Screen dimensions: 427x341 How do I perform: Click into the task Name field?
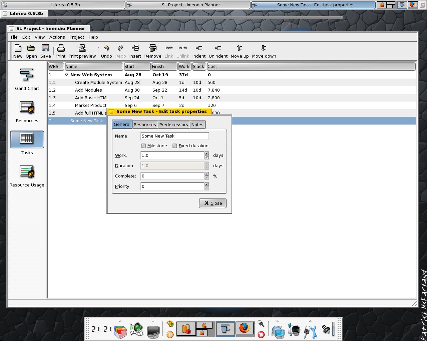tap(175, 136)
